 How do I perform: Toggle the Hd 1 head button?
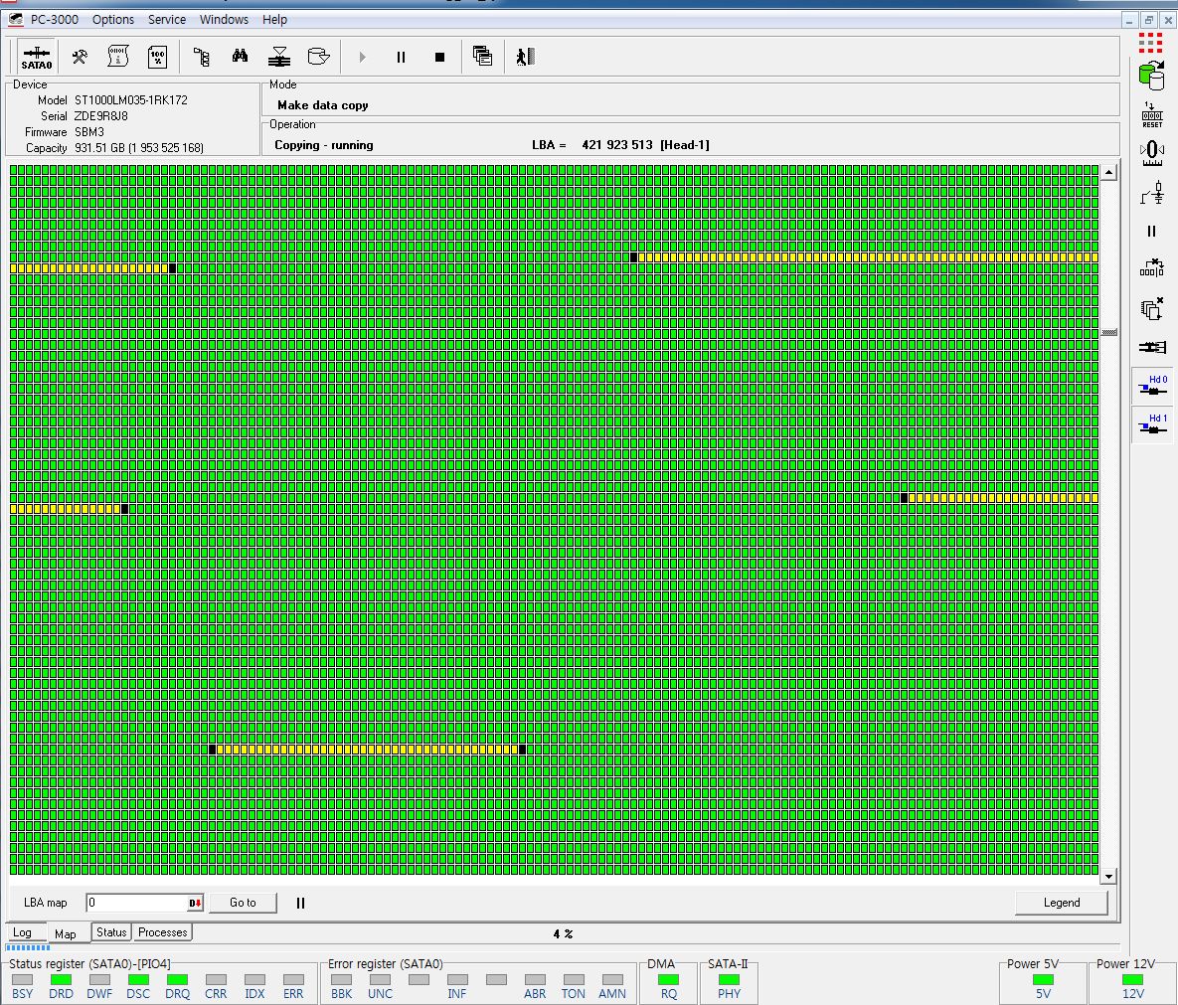coord(1152,424)
